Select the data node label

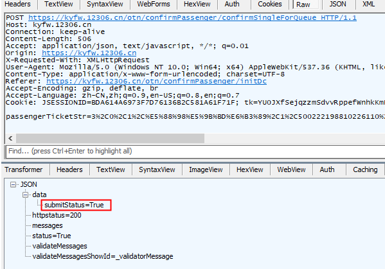pos(39,195)
